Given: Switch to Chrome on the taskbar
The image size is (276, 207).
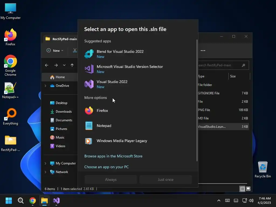Looking at the screenshot, I should pos(33,201).
